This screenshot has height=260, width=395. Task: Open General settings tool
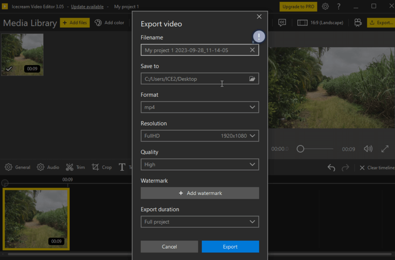17,167
